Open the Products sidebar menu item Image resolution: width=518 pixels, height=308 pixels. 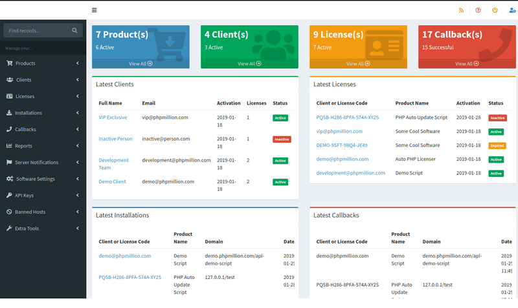pos(43,63)
